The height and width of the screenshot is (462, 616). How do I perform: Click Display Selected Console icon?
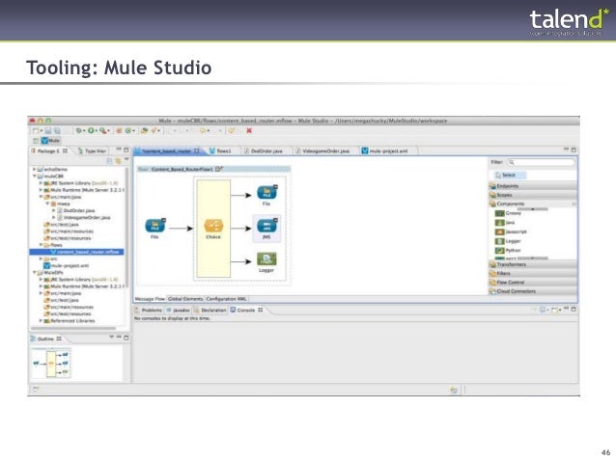point(545,310)
